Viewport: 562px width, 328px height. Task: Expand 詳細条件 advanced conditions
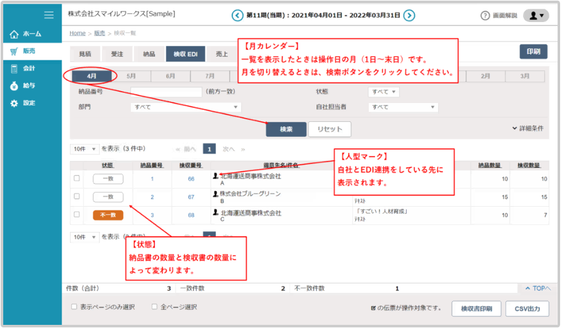pos(527,129)
